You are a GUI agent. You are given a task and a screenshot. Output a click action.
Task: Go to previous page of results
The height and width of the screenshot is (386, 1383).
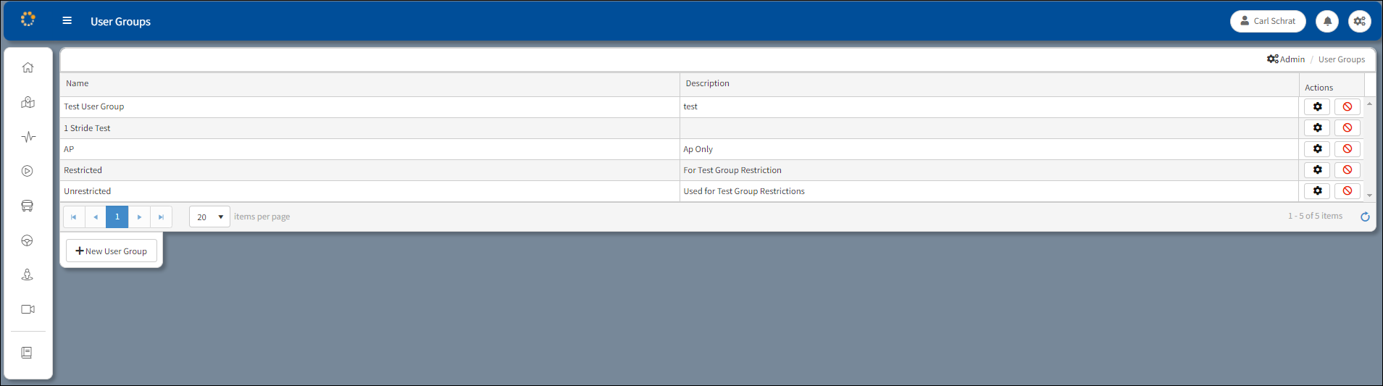(x=96, y=217)
